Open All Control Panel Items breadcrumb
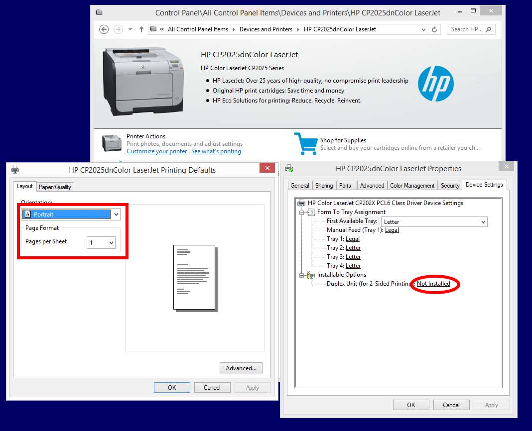This screenshot has width=532, height=431. tap(198, 29)
